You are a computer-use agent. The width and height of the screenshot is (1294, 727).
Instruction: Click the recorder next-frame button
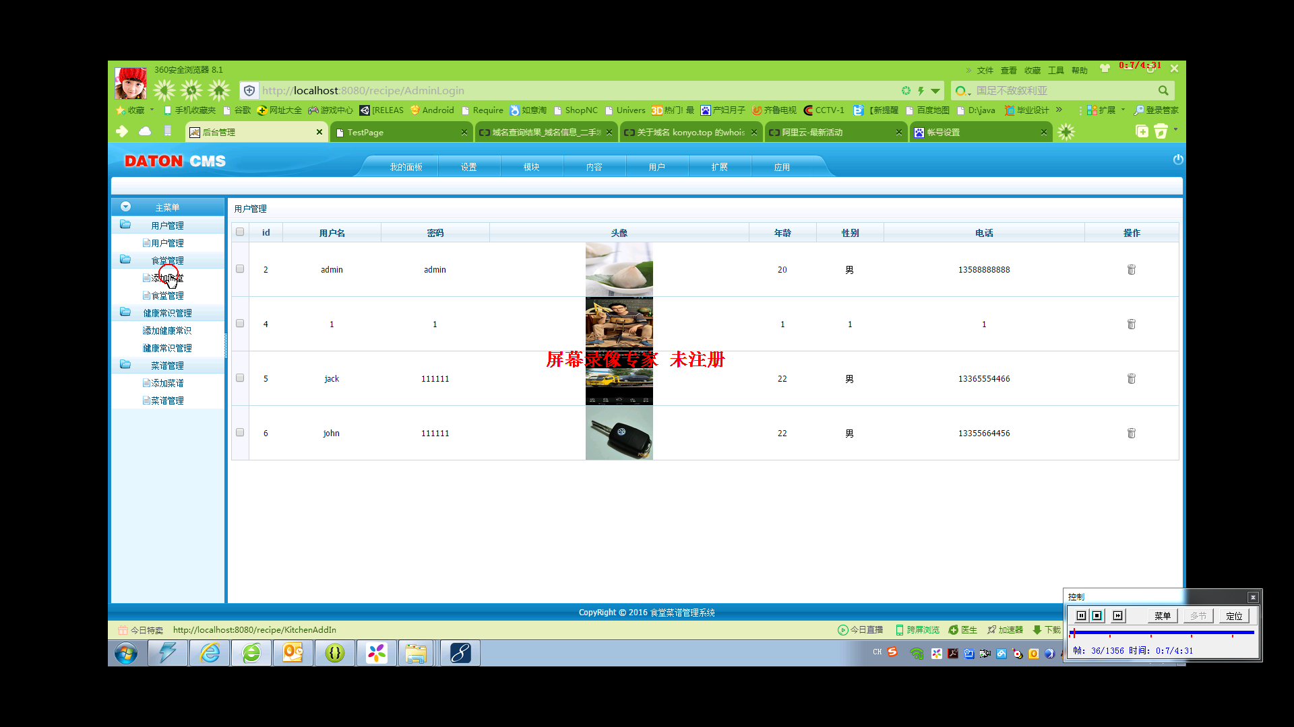1117,615
